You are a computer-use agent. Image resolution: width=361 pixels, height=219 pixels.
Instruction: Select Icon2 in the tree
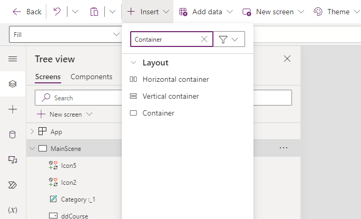[x=69, y=183]
